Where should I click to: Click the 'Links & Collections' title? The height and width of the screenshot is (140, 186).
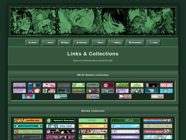point(93,54)
